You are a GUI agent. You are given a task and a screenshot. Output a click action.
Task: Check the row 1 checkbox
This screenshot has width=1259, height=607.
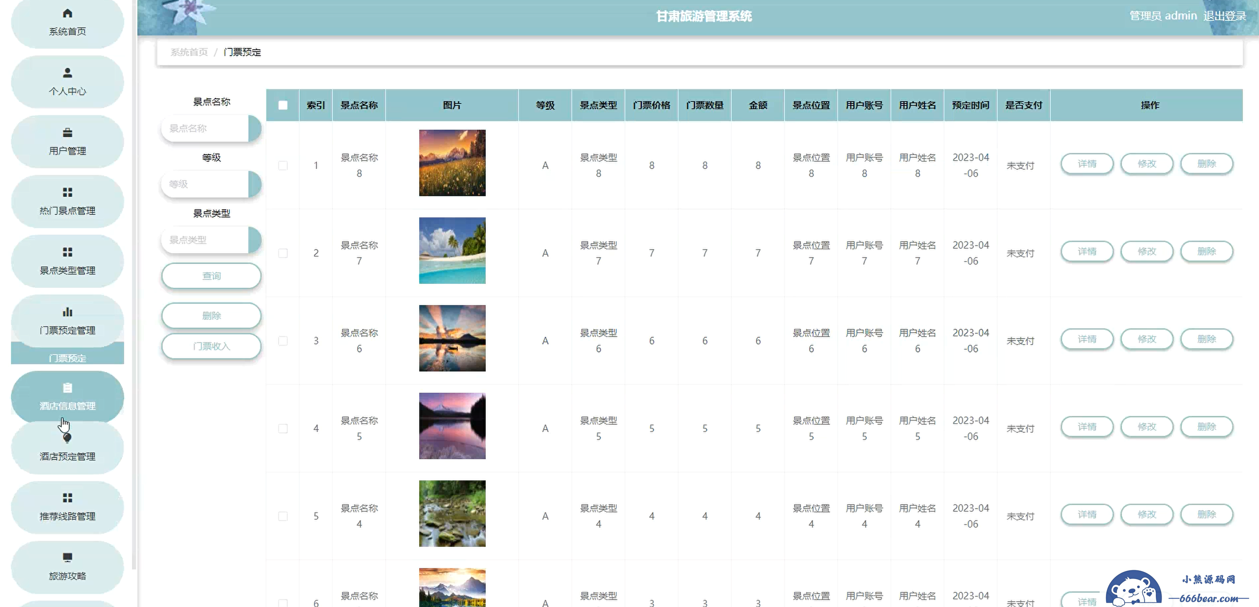coord(283,165)
